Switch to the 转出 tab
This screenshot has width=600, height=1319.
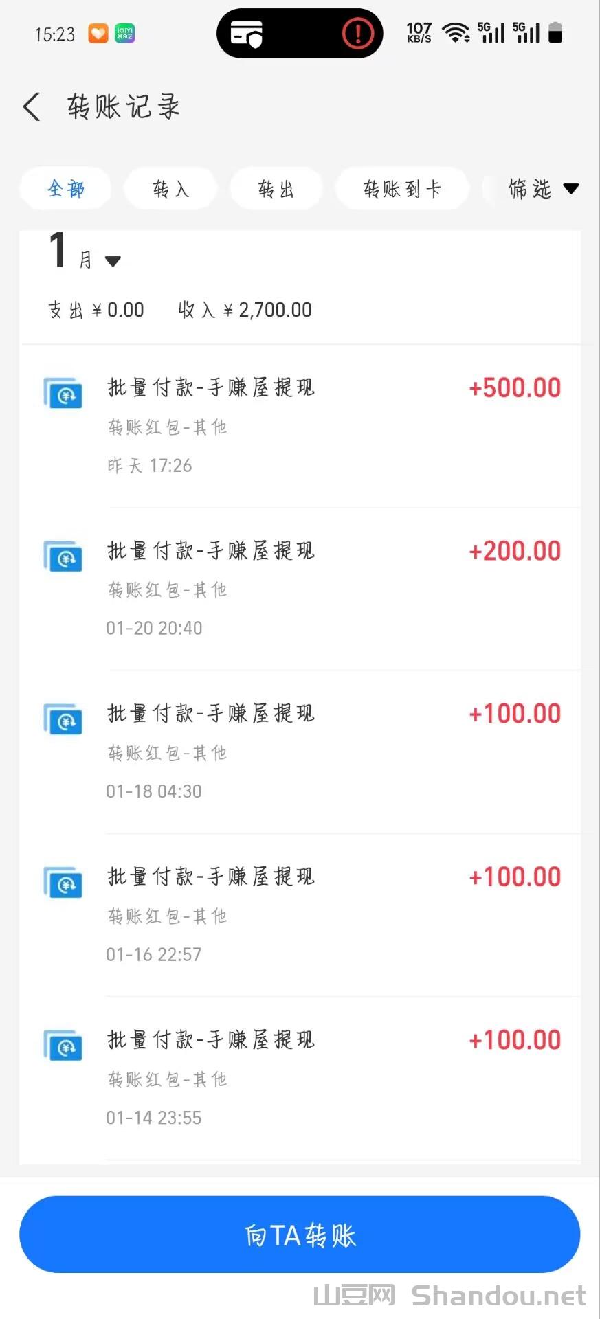tap(276, 189)
